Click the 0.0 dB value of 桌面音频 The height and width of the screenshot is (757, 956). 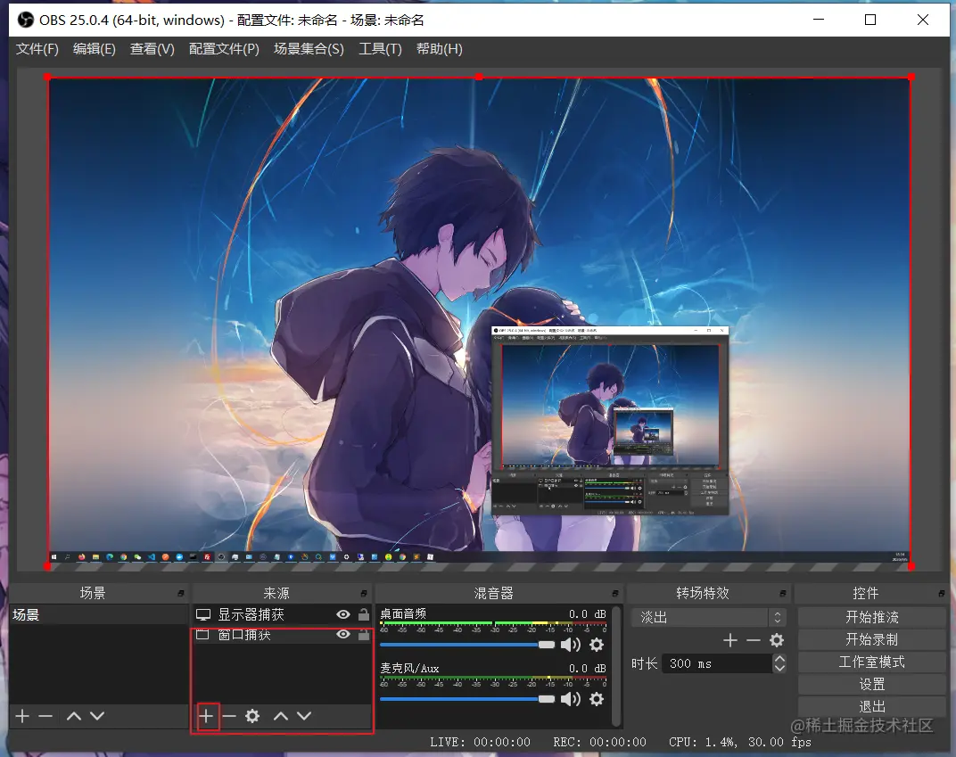click(x=587, y=613)
